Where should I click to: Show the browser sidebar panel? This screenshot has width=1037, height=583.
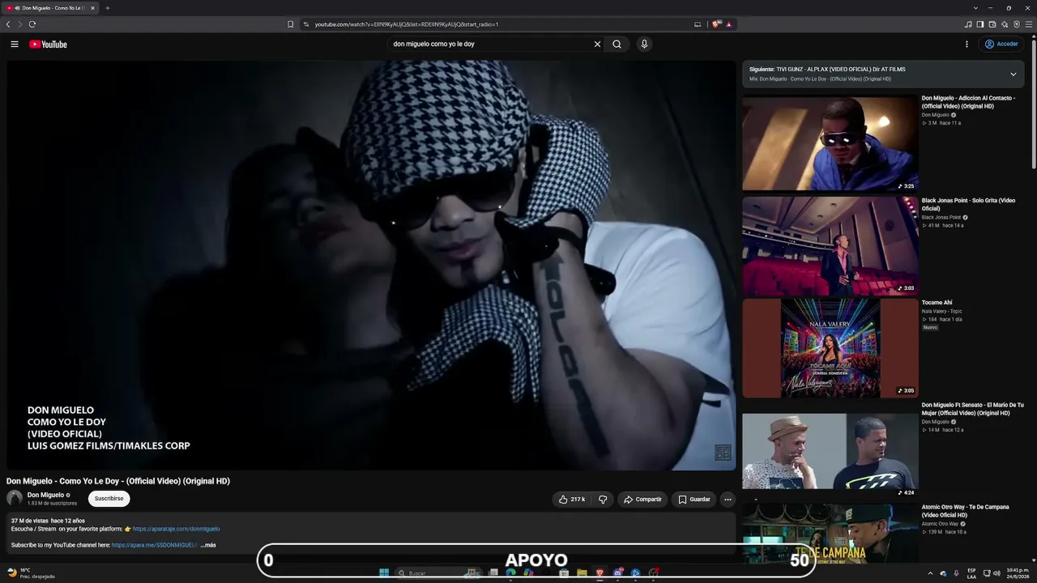pos(980,24)
